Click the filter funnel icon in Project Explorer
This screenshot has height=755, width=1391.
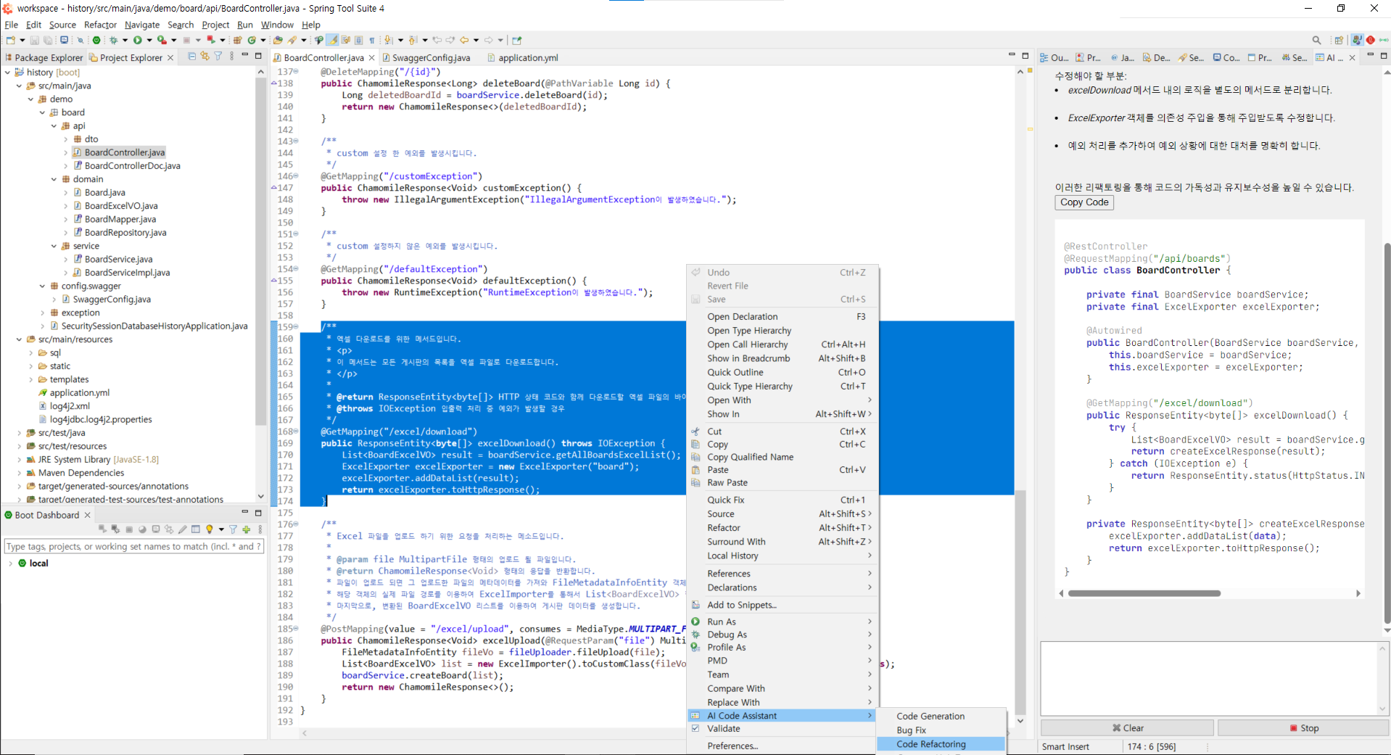point(218,57)
